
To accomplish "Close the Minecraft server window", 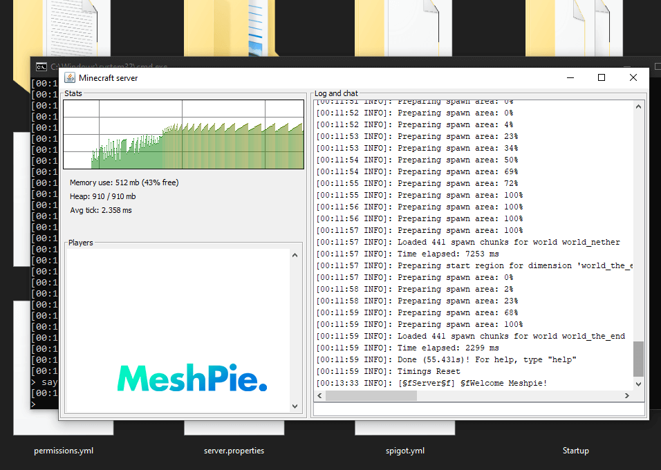I will coord(633,77).
